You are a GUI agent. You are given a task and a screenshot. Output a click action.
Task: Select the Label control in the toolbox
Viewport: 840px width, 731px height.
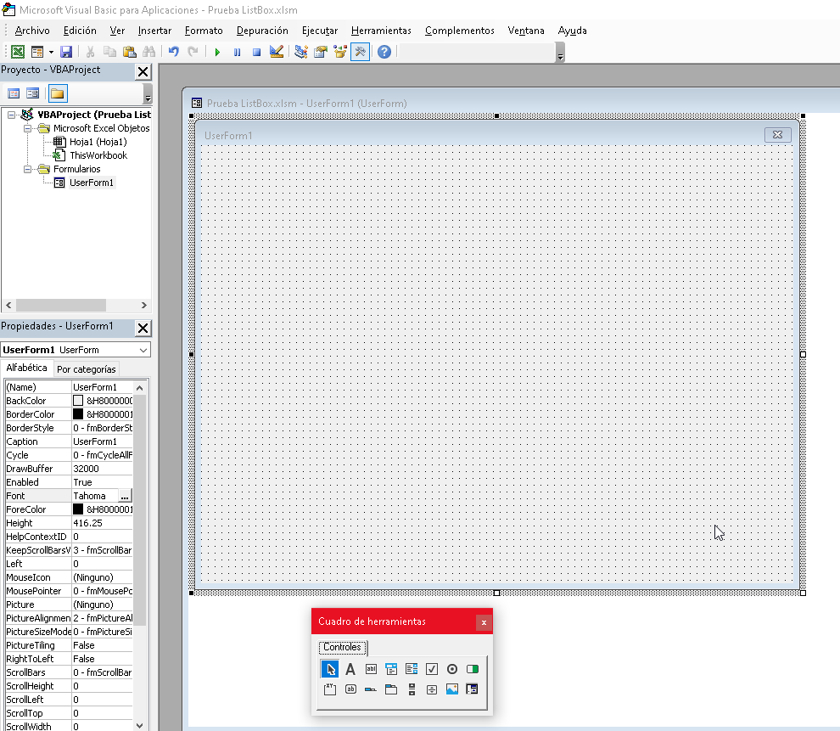[350, 668]
